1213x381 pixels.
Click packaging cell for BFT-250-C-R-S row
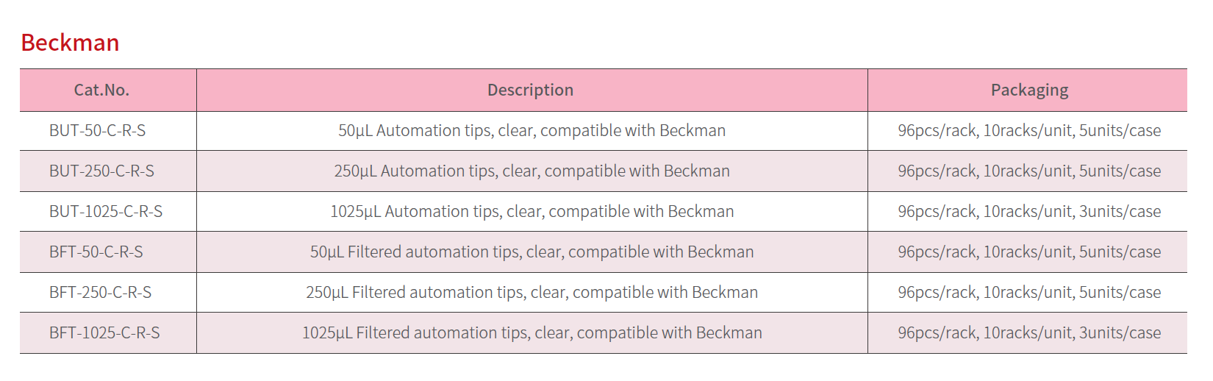1029,292
